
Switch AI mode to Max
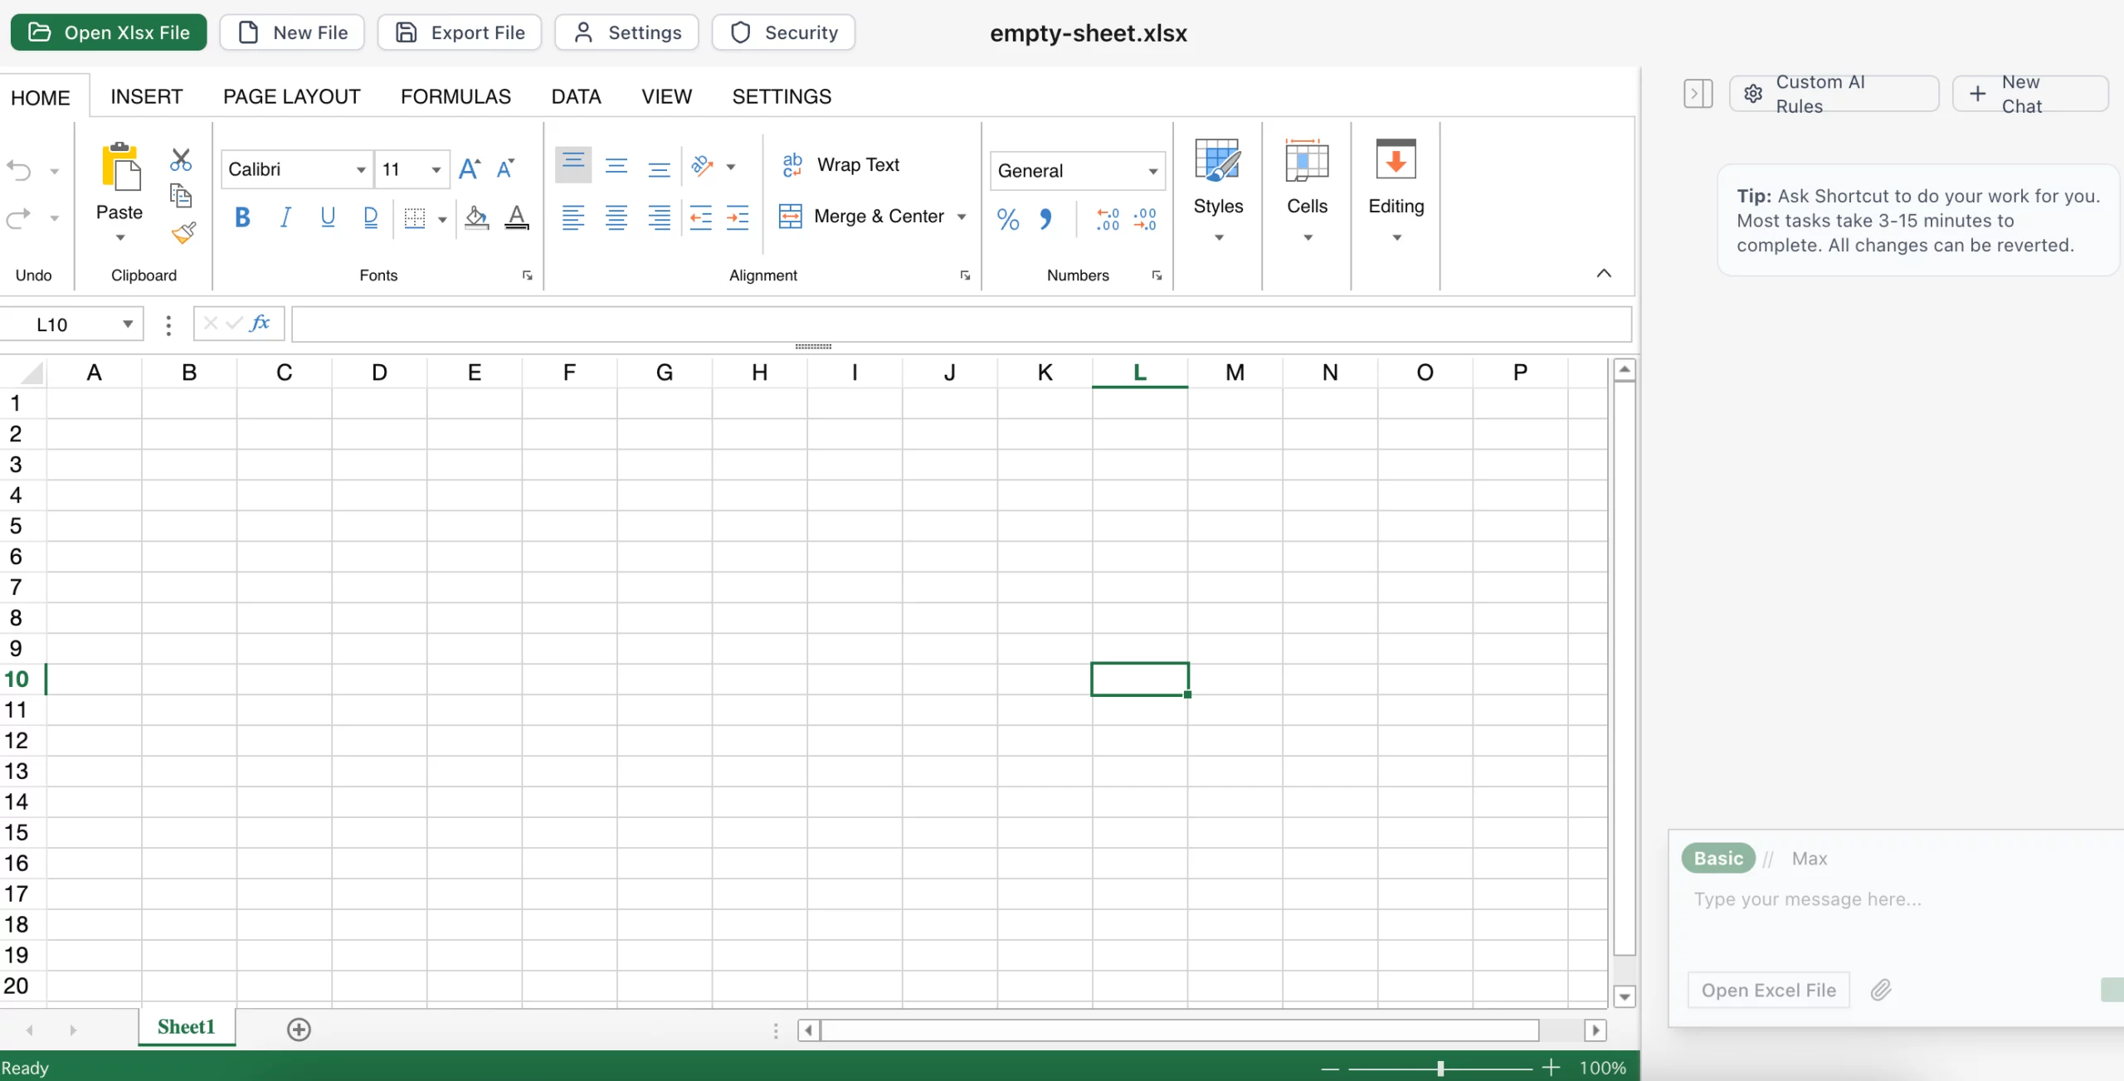pos(1809,859)
